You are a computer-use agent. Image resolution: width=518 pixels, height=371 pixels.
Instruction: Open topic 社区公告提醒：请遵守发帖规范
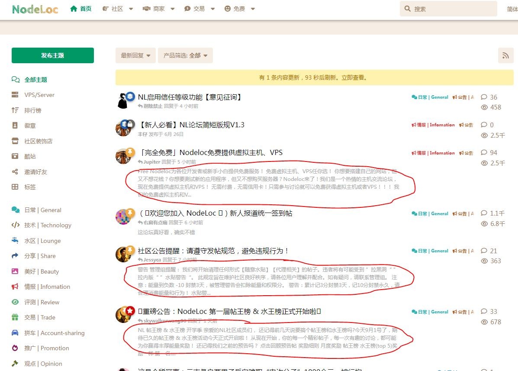[214, 251]
